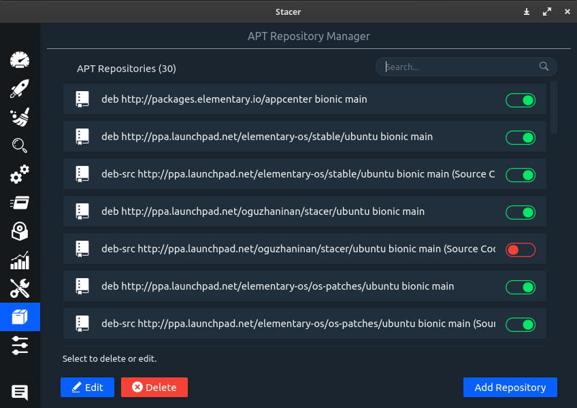Click the 'APT Repositories (30)' label

click(127, 69)
